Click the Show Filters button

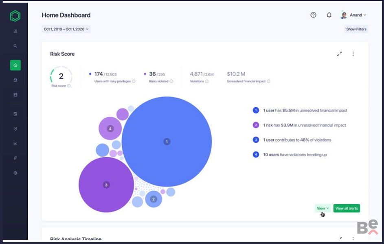(x=356, y=29)
